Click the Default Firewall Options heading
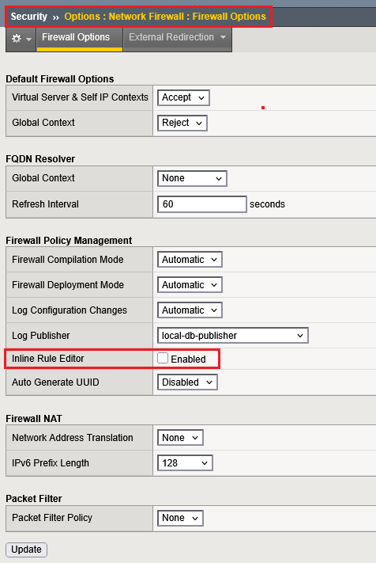Image resolution: width=376 pixels, height=563 pixels. (60, 79)
